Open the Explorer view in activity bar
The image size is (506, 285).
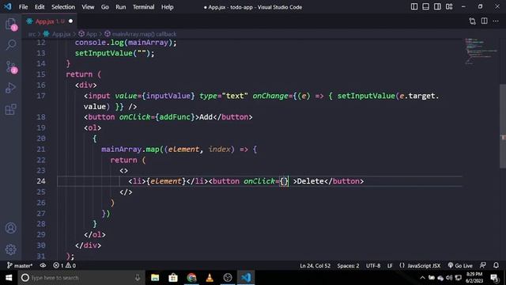[10, 24]
